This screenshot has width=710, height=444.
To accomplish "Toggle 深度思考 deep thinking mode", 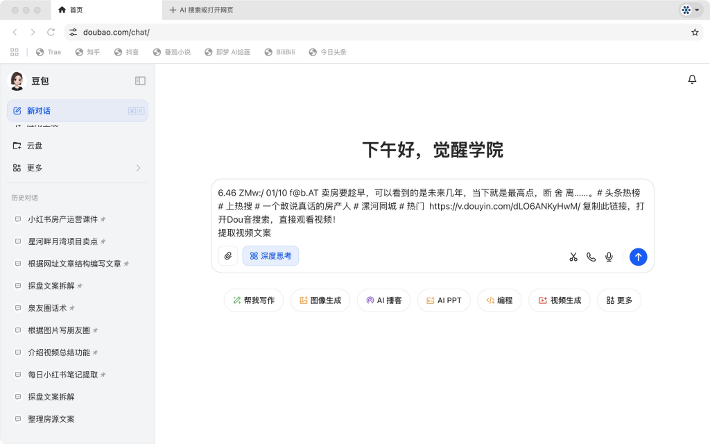I will coord(270,256).
